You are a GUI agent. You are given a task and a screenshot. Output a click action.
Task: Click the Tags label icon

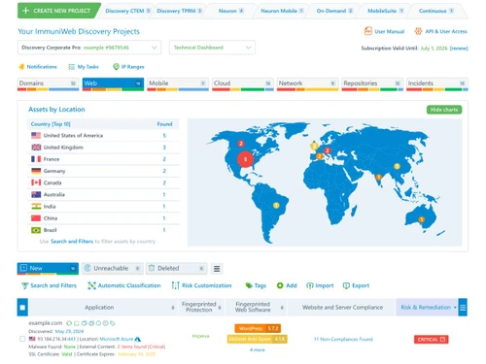point(249,285)
